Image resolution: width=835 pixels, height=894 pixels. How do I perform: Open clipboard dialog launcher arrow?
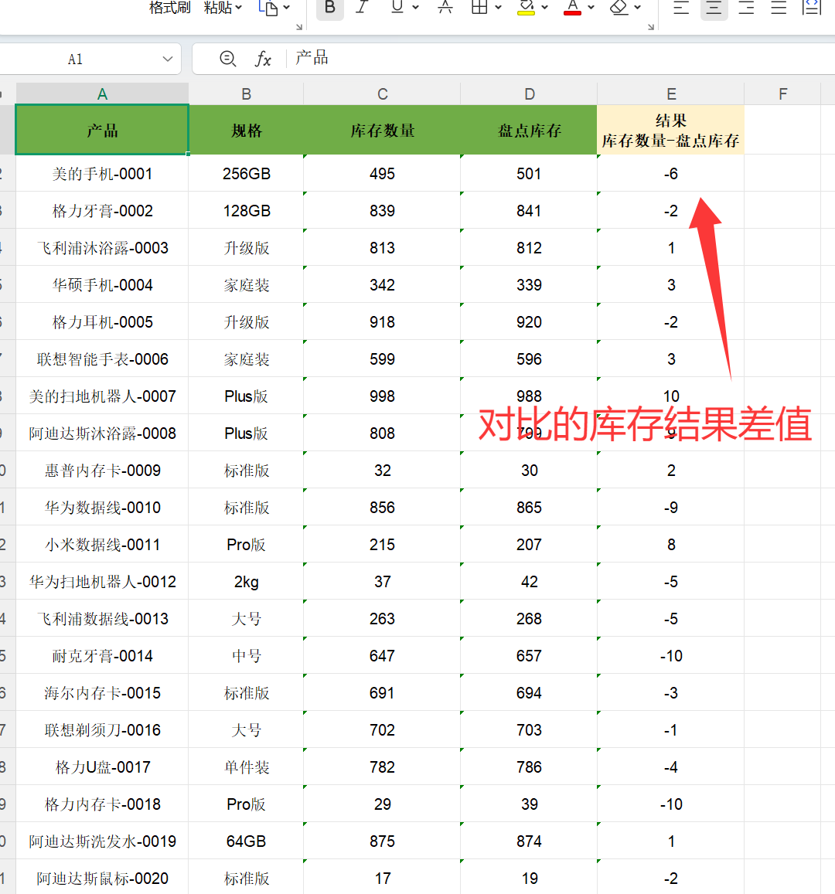(299, 27)
